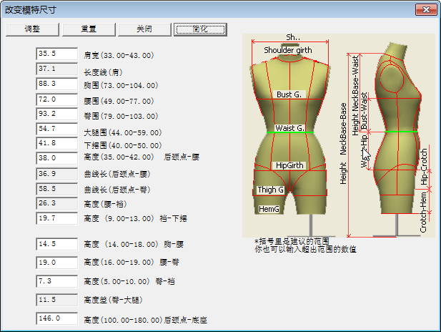Click the 后颈点-腰 height field showing 38.0
Screen dimensions: 441x332
56,158
